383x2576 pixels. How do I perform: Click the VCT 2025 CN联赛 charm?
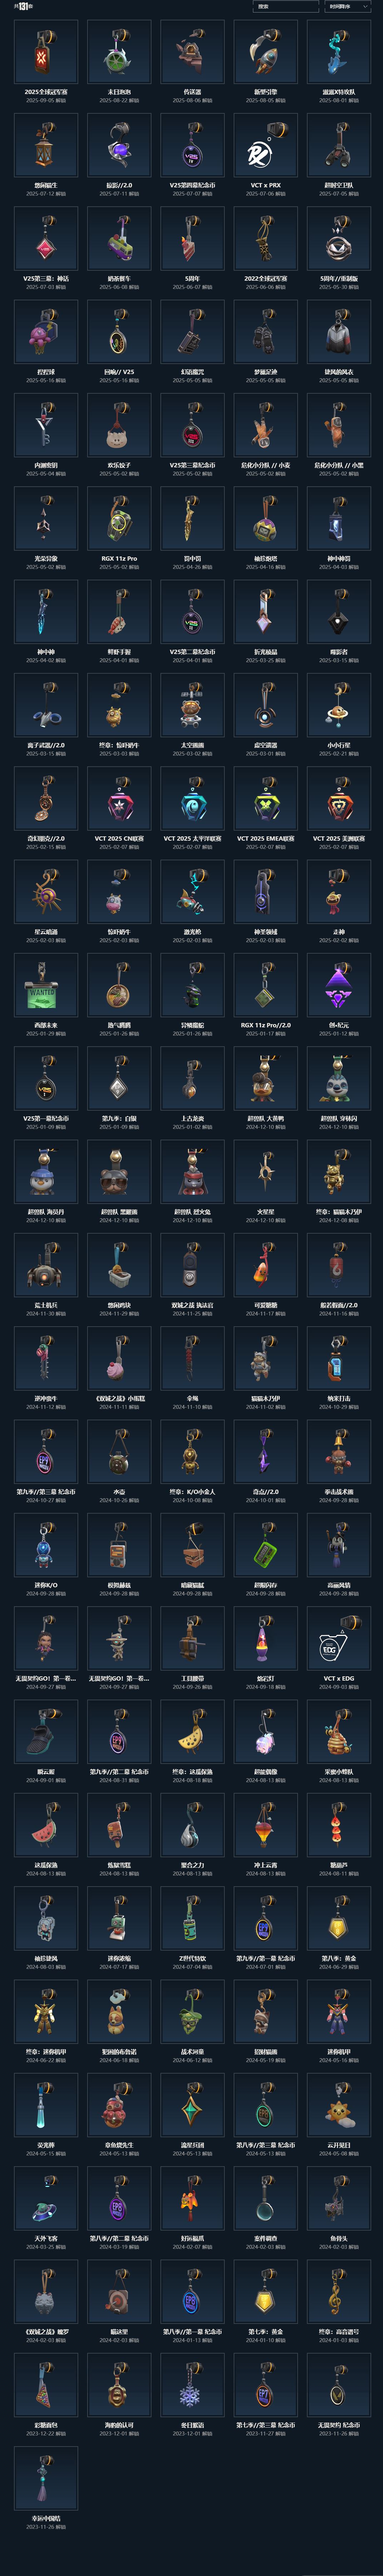(119, 798)
